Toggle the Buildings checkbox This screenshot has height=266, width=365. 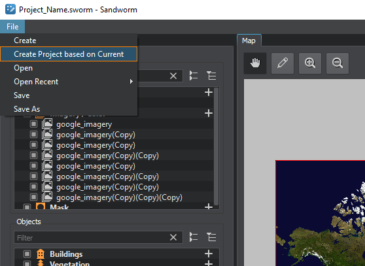pyautogui.click(x=27, y=254)
